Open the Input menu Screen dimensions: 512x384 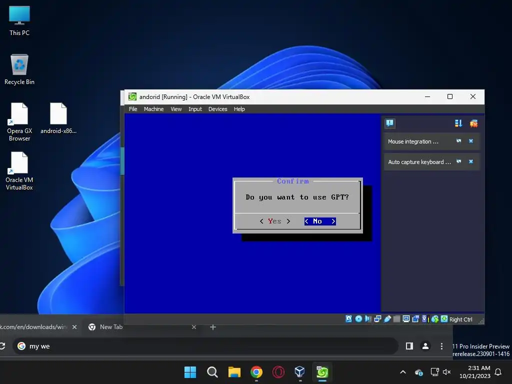point(195,109)
